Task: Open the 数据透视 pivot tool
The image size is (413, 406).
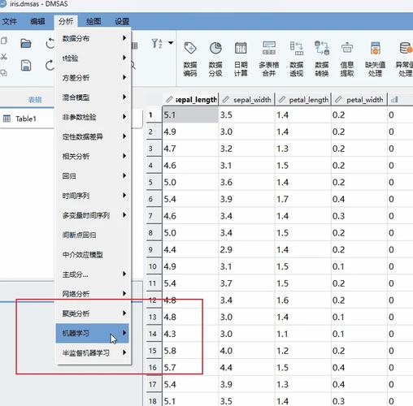Action: pos(296,59)
